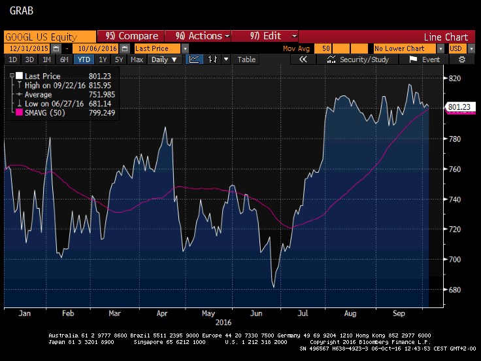481x361 pixels.
Task: Select the line chart type icon
Action: click(x=194, y=60)
